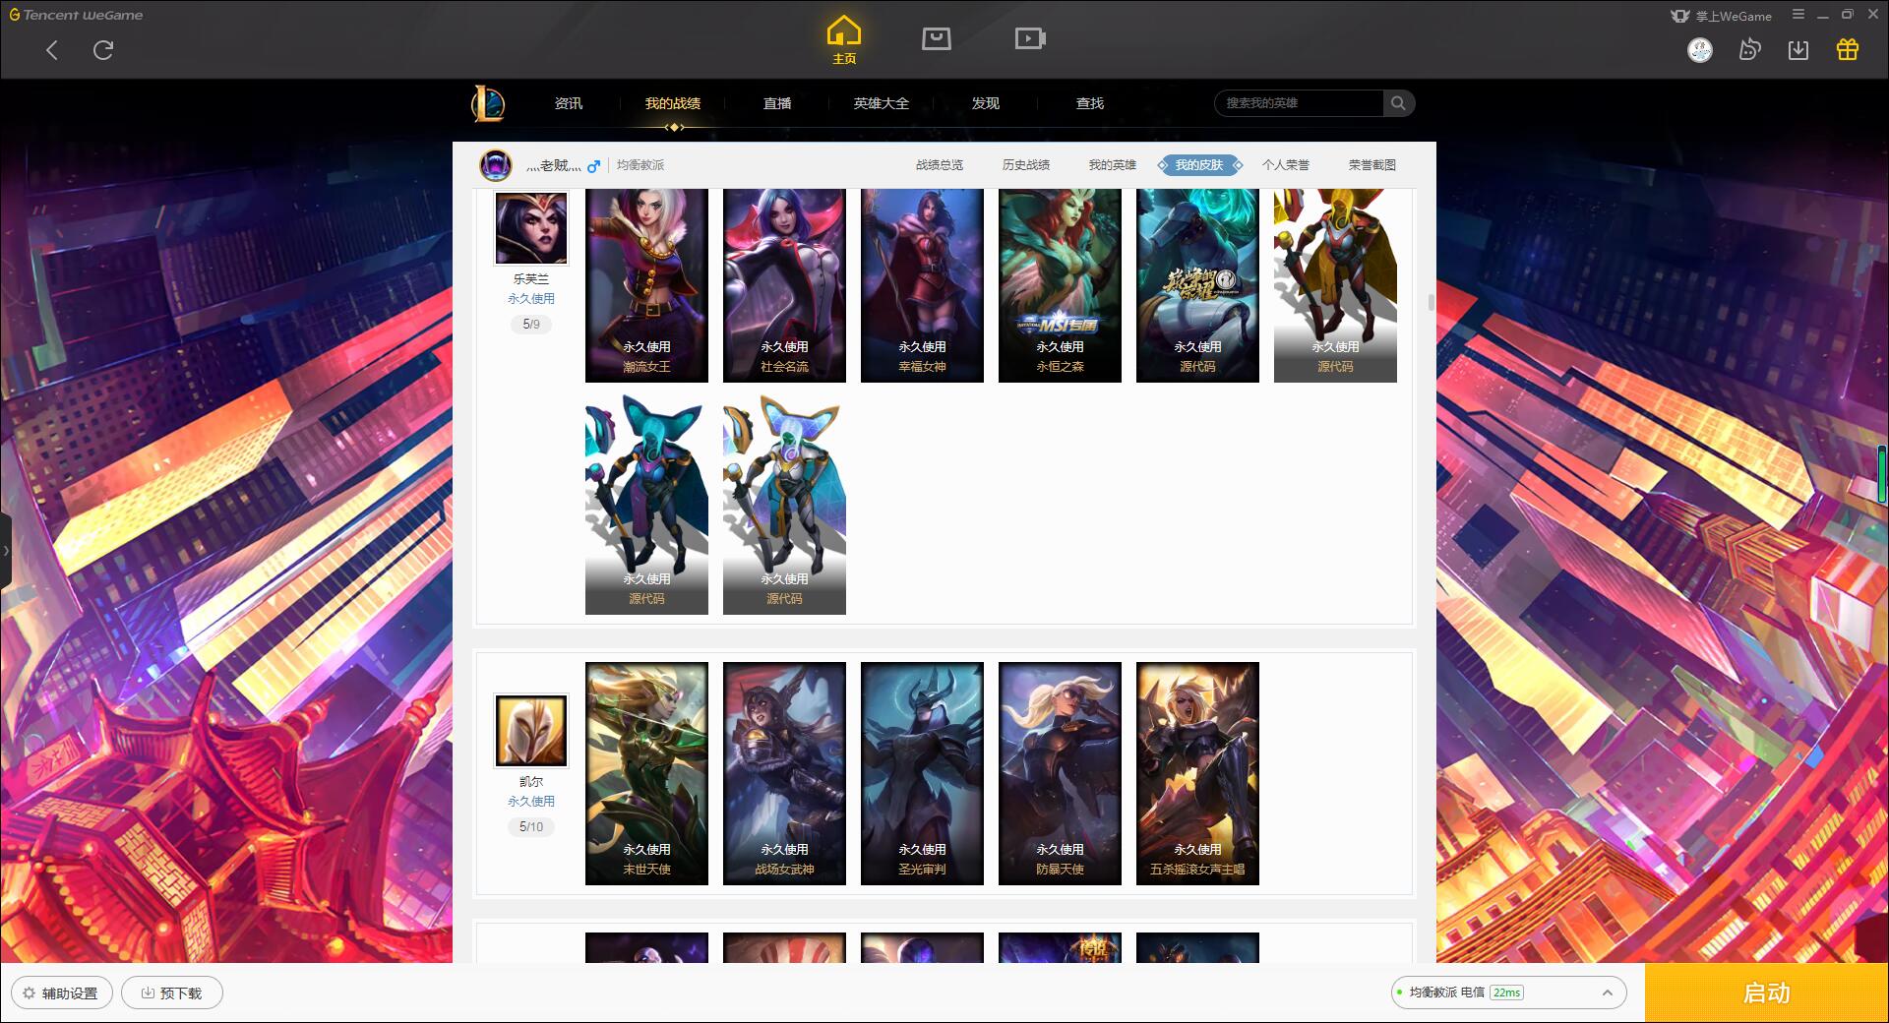
Task: Open the 英雄大全 tab
Action: pyautogui.click(x=882, y=103)
